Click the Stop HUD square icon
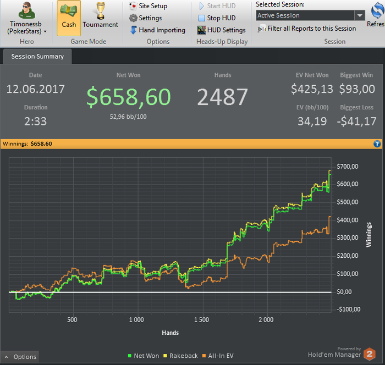385x365 pixels. click(202, 18)
